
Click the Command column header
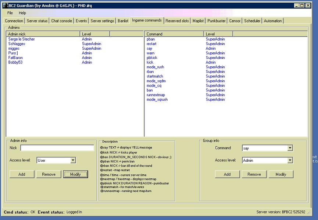tap(174, 34)
